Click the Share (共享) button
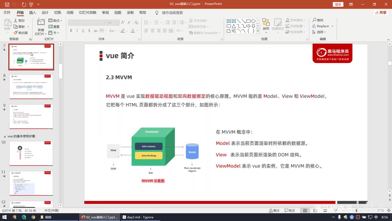 click(x=381, y=13)
